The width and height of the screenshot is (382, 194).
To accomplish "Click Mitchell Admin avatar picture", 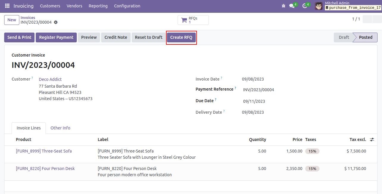I will 319,6.
